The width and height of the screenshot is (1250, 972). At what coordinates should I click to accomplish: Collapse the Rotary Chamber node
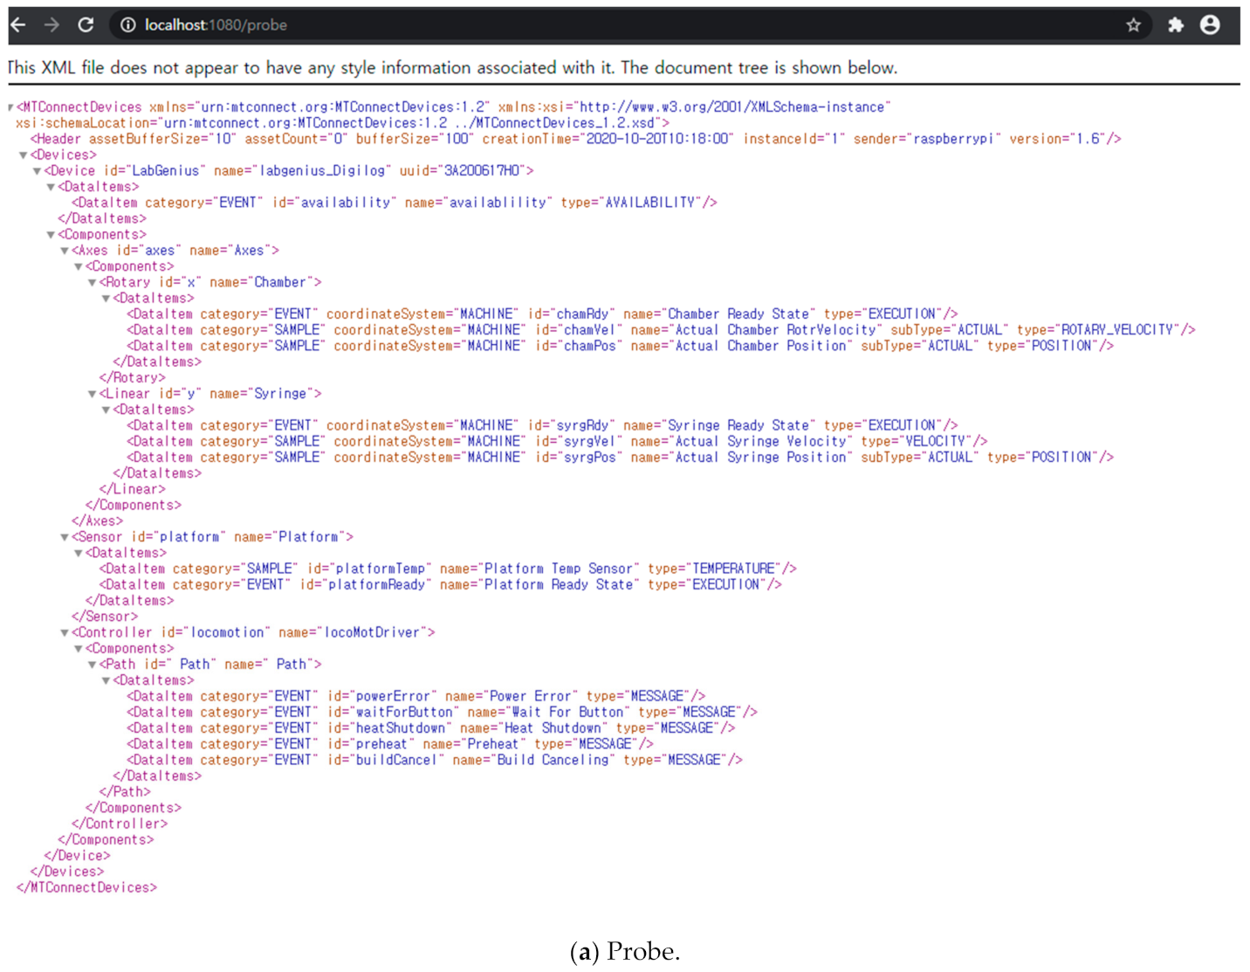point(93,283)
